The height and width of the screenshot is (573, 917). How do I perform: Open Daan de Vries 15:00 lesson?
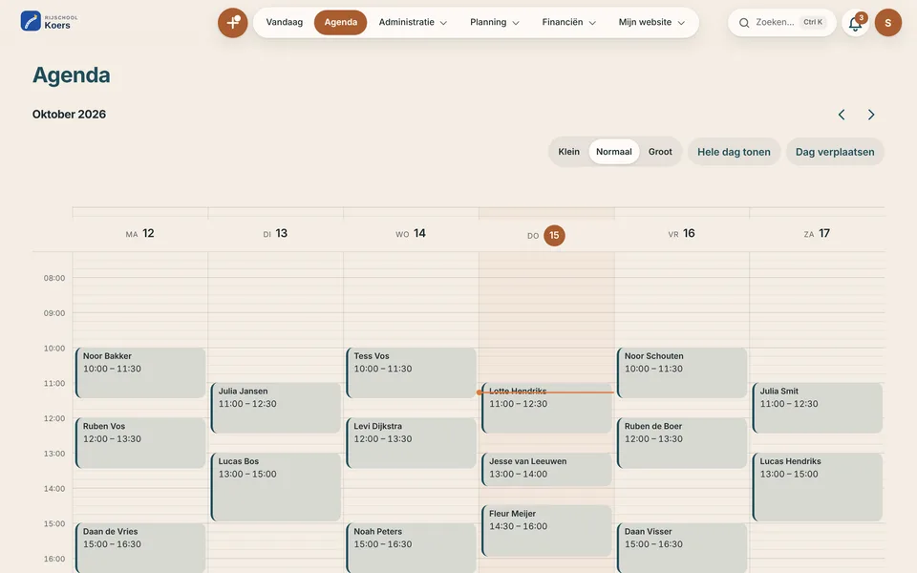click(x=140, y=548)
